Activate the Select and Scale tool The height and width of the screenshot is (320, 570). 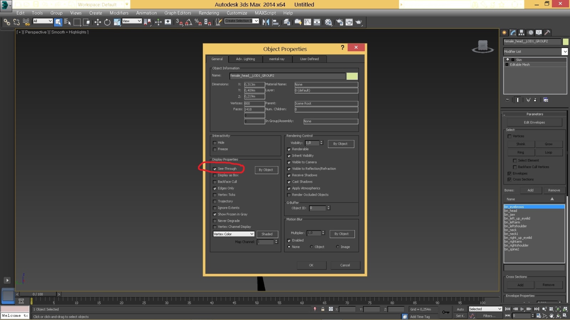[x=117, y=22]
